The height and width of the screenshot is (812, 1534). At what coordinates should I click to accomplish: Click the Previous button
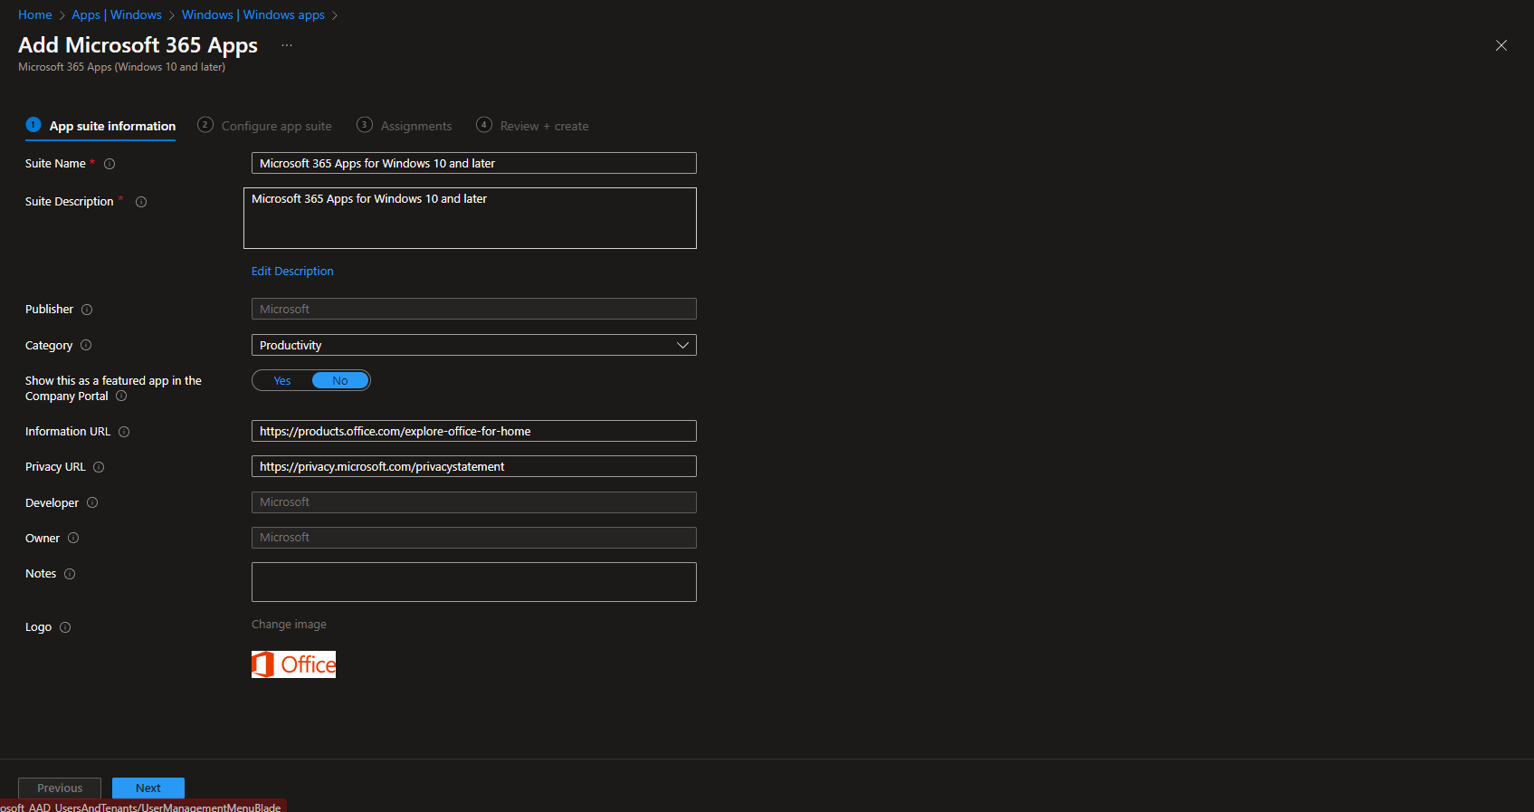pos(60,788)
